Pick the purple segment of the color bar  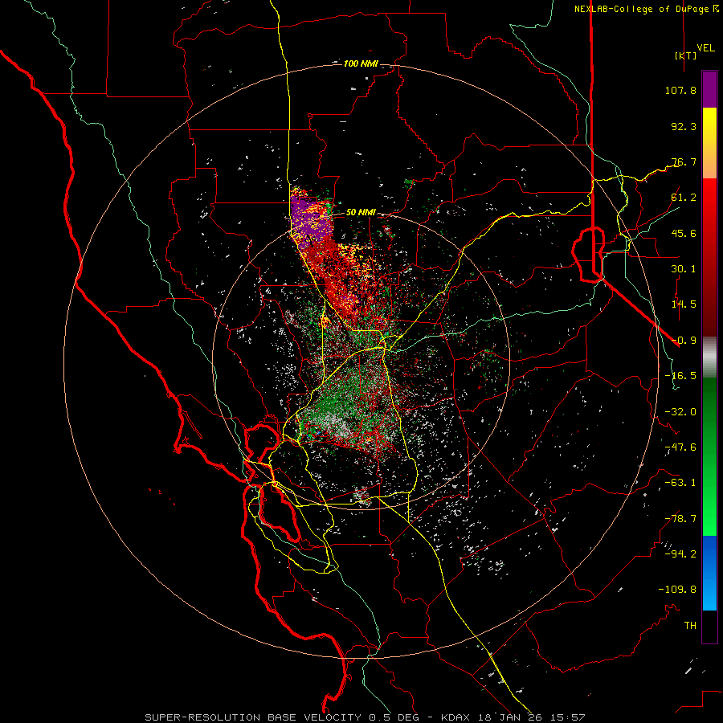point(709,89)
